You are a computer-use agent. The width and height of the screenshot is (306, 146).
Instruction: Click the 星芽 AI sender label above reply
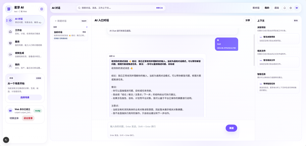pyautogui.click(x=112, y=56)
